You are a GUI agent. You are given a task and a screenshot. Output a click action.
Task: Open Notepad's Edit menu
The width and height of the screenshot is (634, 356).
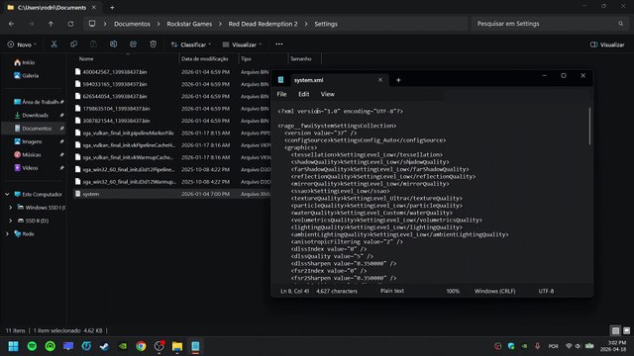pyautogui.click(x=304, y=94)
